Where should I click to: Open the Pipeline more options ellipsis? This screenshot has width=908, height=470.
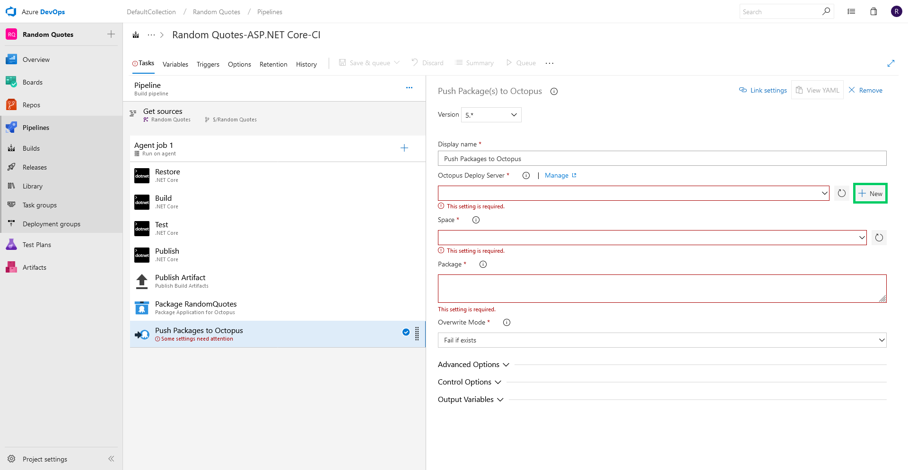coord(409,87)
